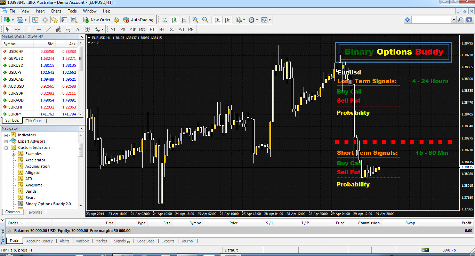Click into the top-right search field
Image resolution: width=475 pixels, height=256 pixels.
tap(432, 20)
